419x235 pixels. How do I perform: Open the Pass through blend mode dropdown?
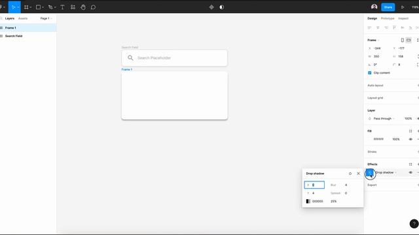384,119
